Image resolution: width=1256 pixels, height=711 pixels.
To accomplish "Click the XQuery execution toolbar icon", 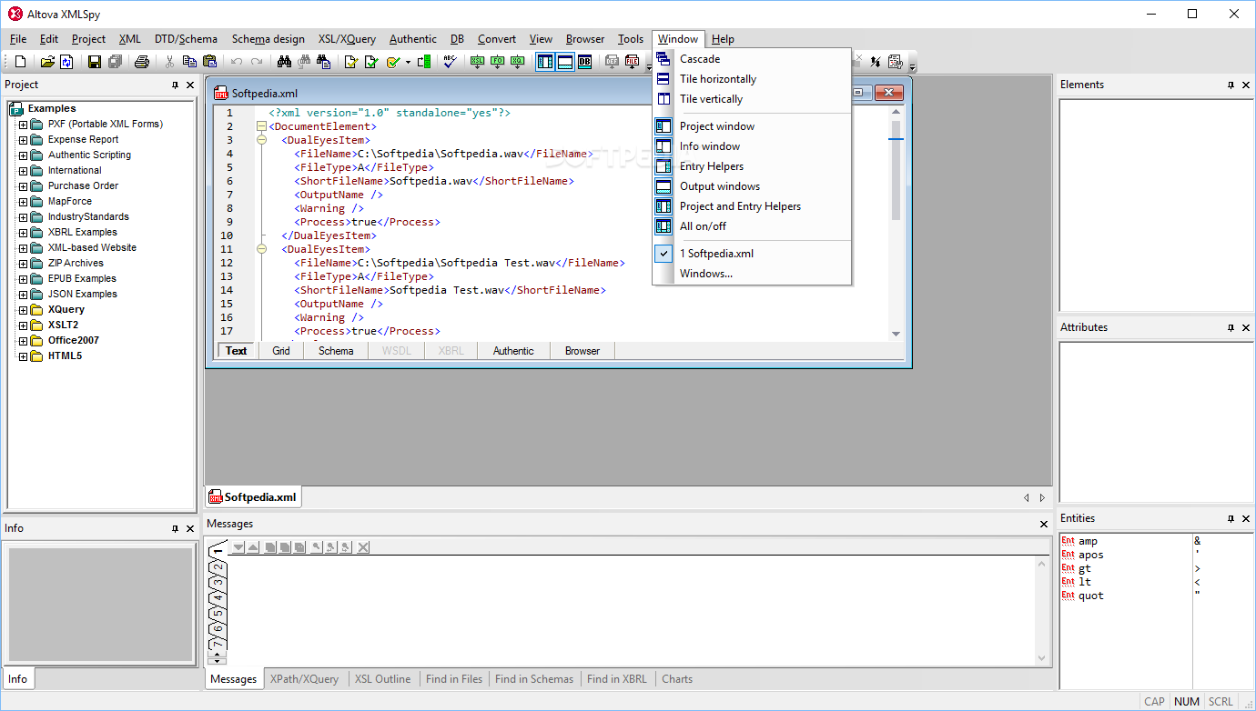I will click(518, 62).
